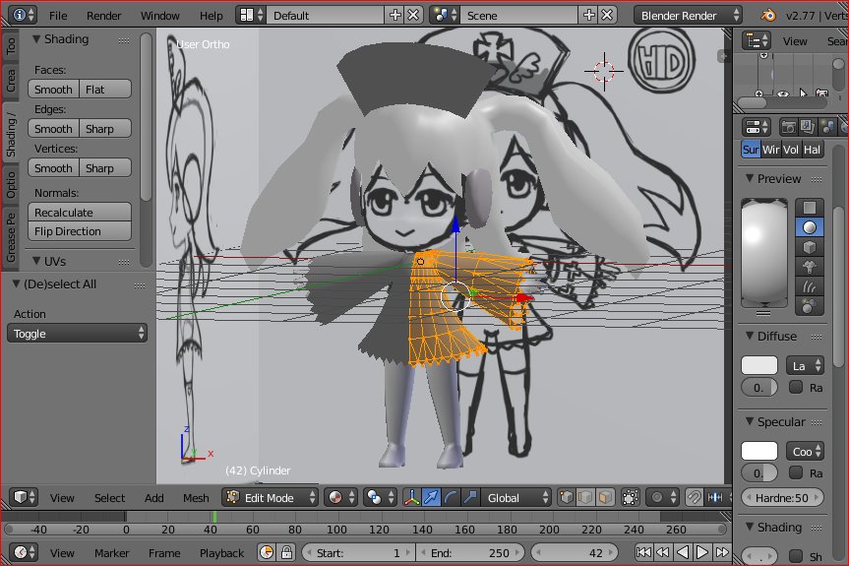The width and height of the screenshot is (849, 566).
Task: Select the Sur surface material type
Action: tap(751, 150)
